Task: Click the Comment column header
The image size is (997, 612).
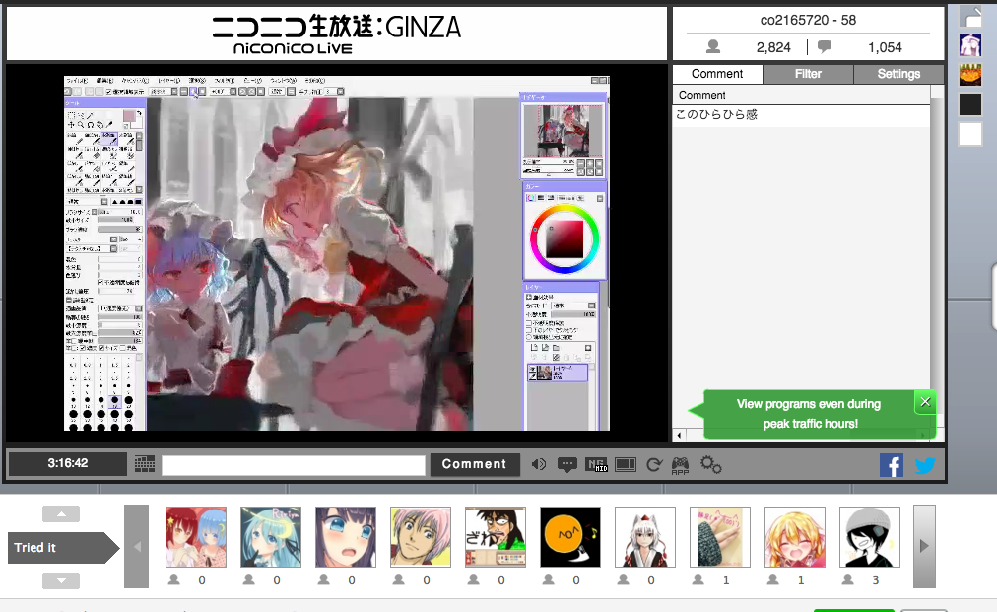Action: pos(801,95)
